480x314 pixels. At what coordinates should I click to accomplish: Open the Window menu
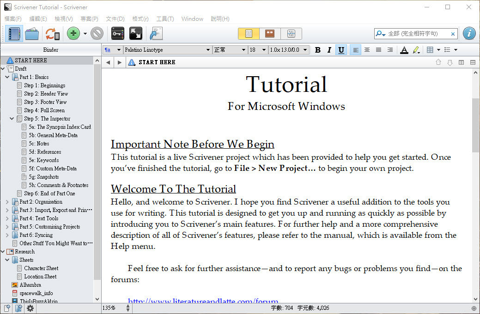click(192, 19)
